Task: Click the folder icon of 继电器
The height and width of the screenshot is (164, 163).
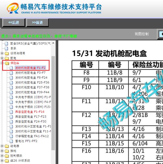Action: 7,146
